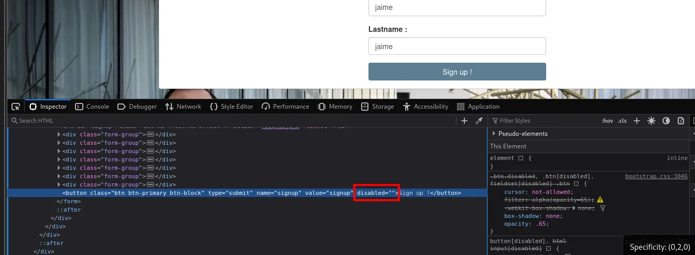Focus the Search HTML field
The height and width of the screenshot is (255, 695).
231,121
